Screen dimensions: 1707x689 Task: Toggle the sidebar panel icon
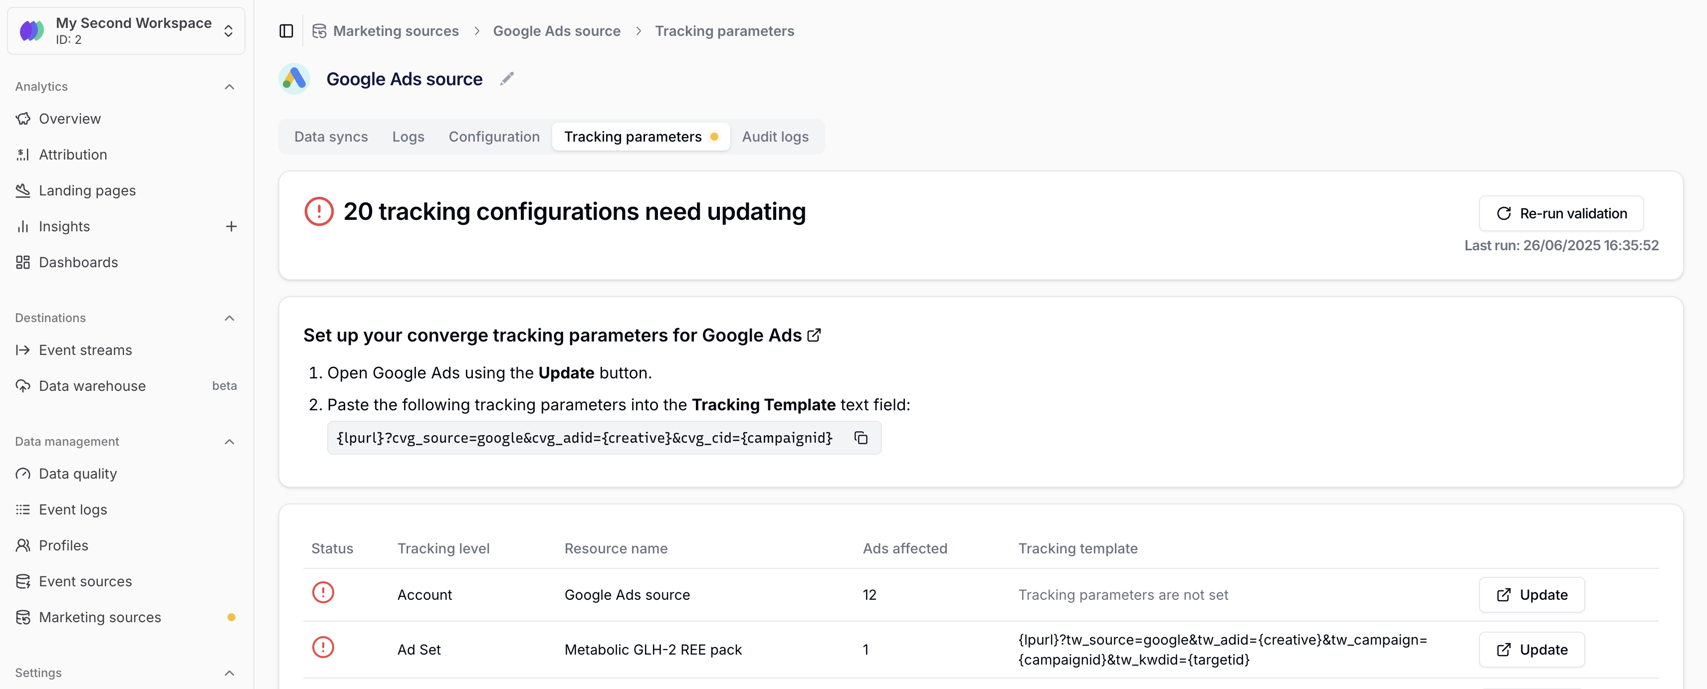point(286,31)
